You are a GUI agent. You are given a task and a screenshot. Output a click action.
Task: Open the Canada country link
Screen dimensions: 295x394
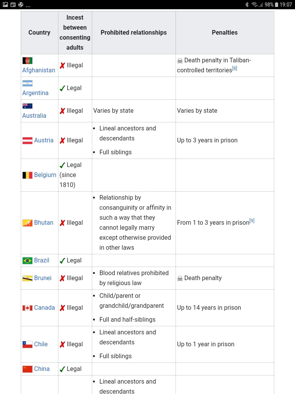coord(45,307)
